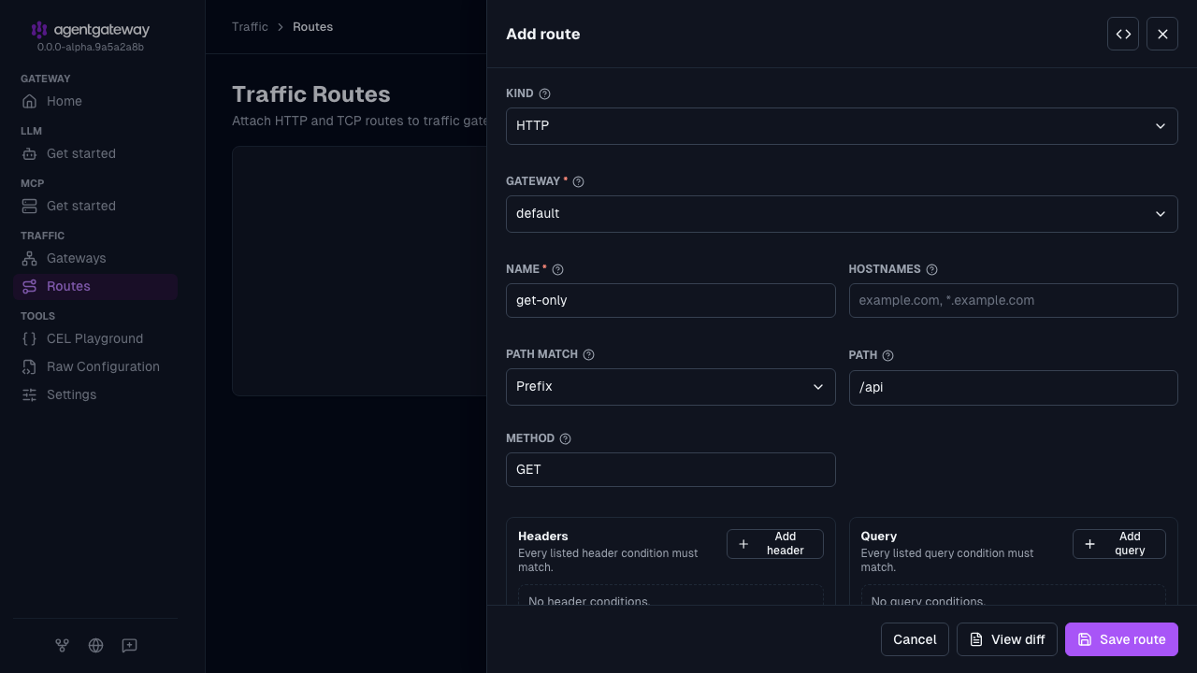Click the View diff button
The width and height of the screenshot is (1197, 673).
1007,639
